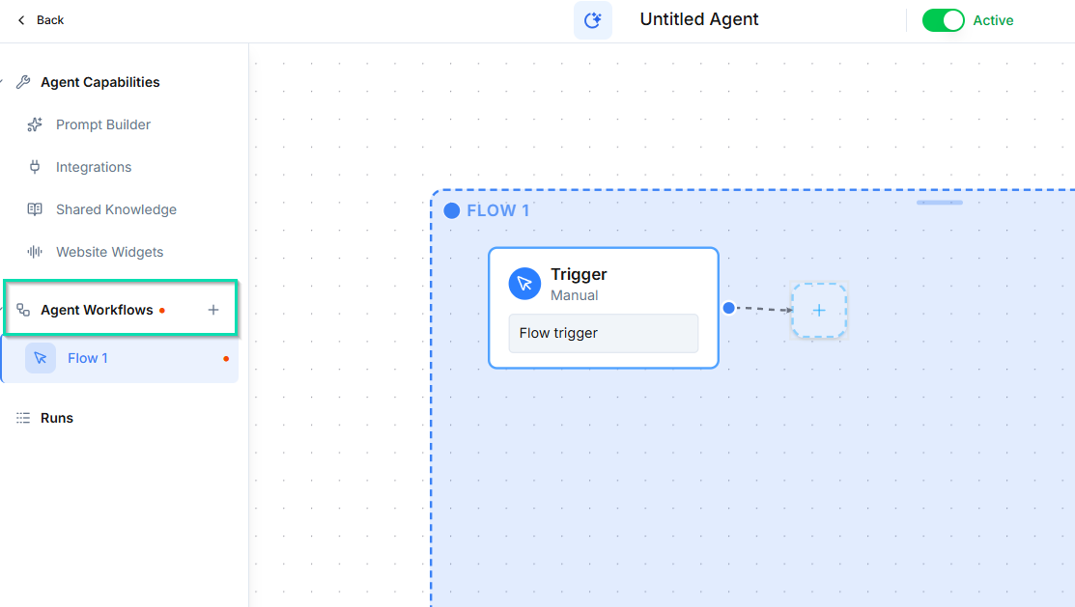Click the collapse pill atop Flow 1 frame
Screen dimensions: 1075x607
tap(939, 203)
